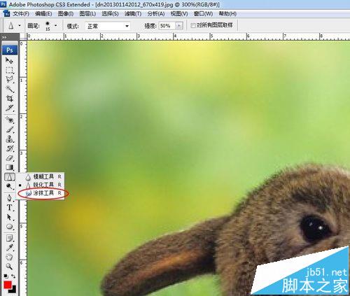Pick the Eraser tool
This screenshot has height=296, width=350.
point(9,158)
